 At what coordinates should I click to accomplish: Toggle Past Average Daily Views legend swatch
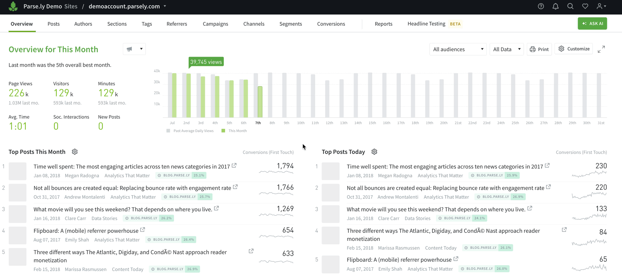(x=168, y=131)
